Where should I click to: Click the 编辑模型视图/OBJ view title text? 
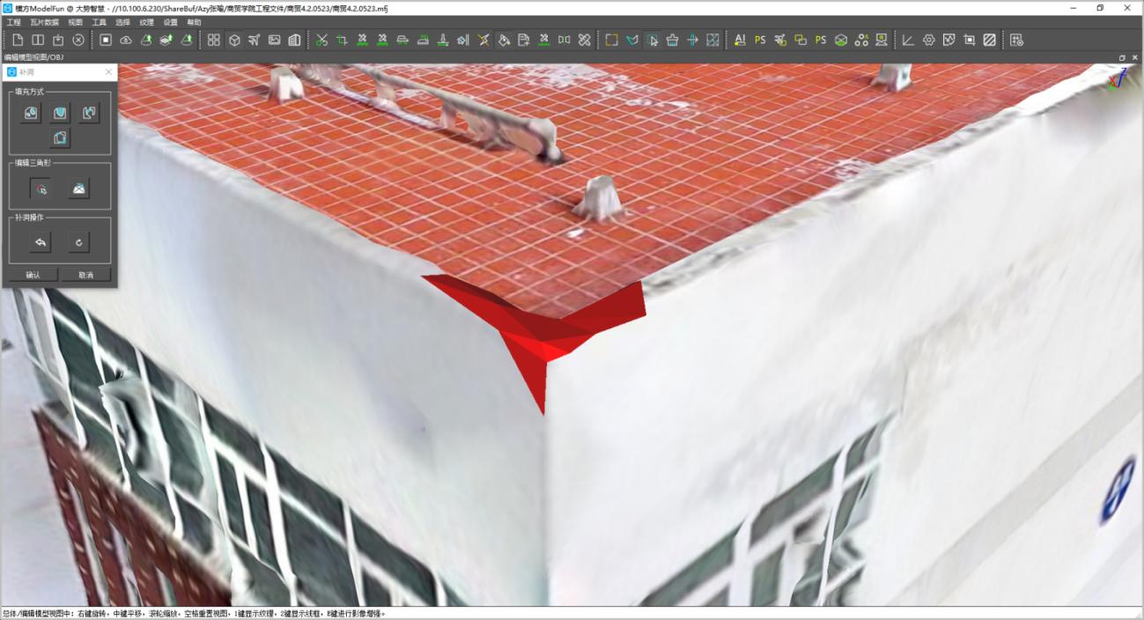(x=33, y=57)
